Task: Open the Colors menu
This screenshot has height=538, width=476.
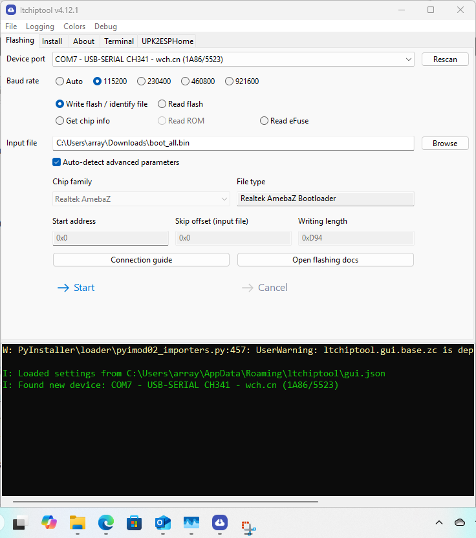Action: (x=74, y=27)
